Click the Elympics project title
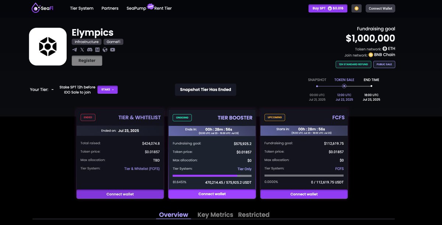 [x=92, y=32]
